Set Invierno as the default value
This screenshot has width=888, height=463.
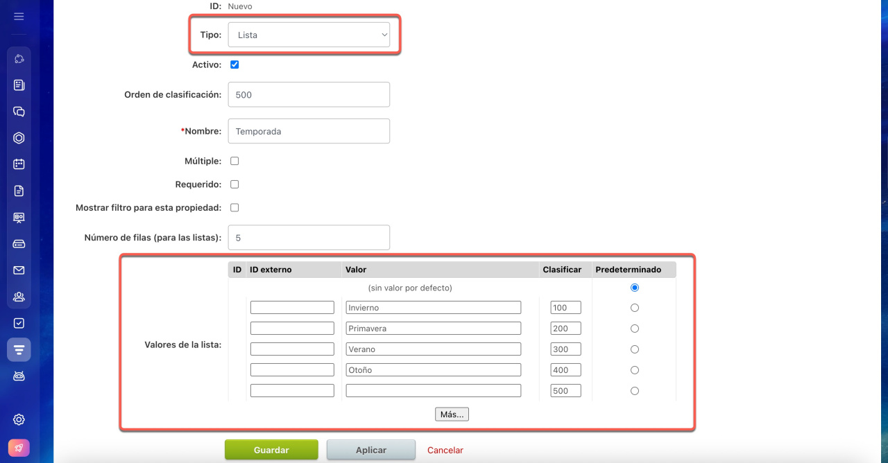click(x=634, y=308)
